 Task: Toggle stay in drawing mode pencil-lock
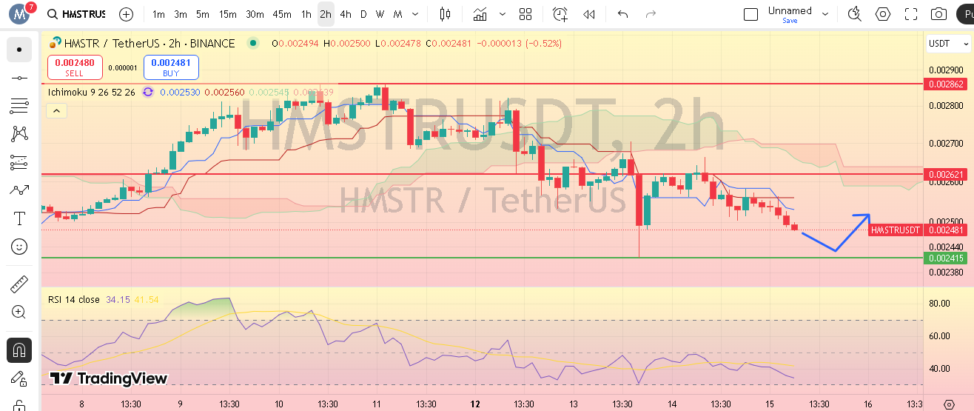point(19,378)
